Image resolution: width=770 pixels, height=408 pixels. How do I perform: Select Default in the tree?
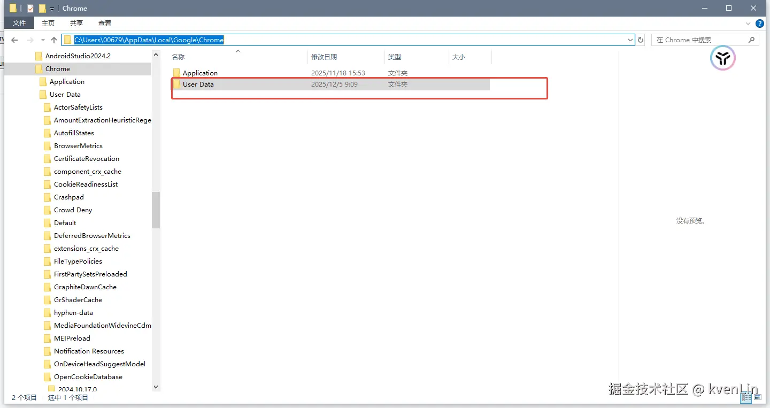pos(65,222)
